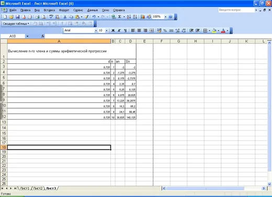Open the Формат menu
This screenshot has width=272, height=197.
(64, 10)
